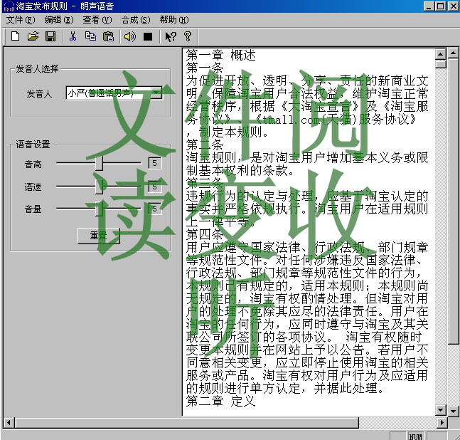Image resolution: width=460 pixels, height=440 pixels.
Task: Click the horizontal scrollbar left arrow
Action: click(9, 423)
